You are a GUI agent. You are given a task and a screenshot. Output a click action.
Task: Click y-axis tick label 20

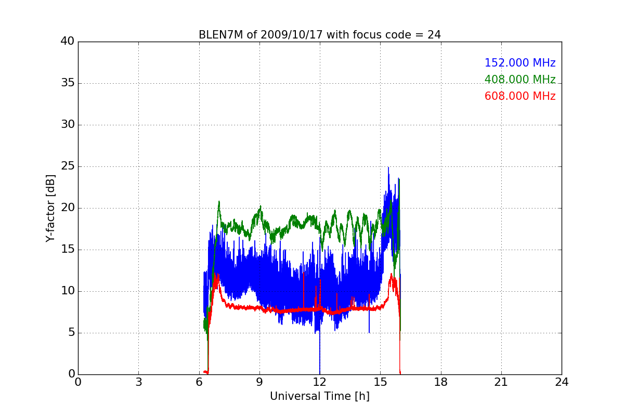point(68,208)
